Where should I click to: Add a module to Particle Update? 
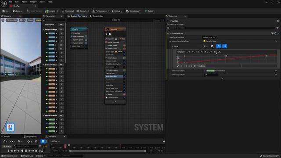[x=124, y=70]
